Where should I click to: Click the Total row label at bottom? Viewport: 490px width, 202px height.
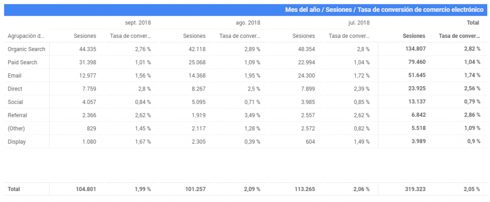point(14,189)
